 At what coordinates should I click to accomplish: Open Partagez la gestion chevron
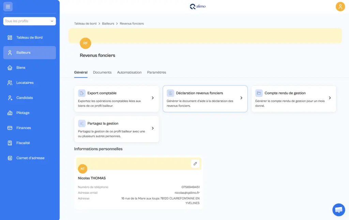pyautogui.click(x=153, y=128)
